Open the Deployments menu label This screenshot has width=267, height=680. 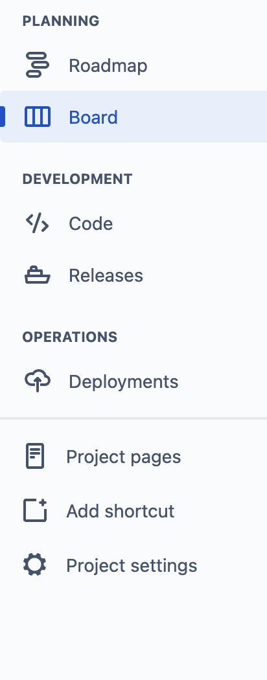[x=124, y=382]
